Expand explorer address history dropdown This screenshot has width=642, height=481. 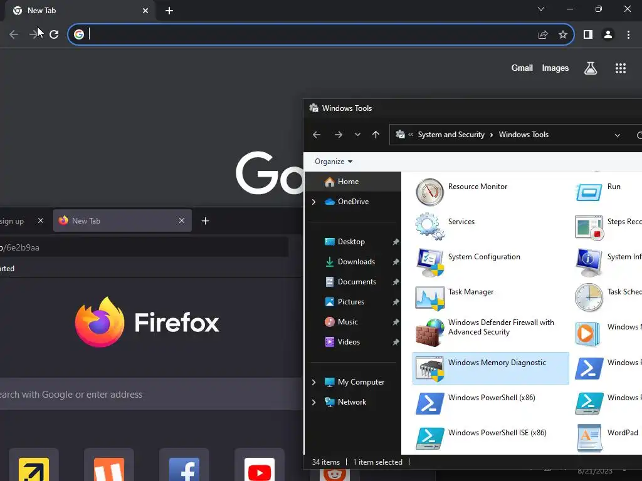pos(618,135)
